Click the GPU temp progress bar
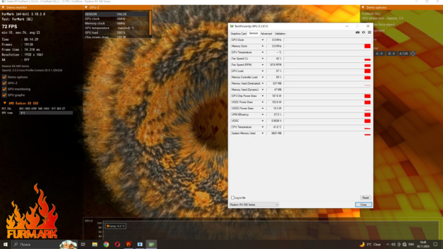The width and height of the screenshot is (443, 249). point(46,113)
